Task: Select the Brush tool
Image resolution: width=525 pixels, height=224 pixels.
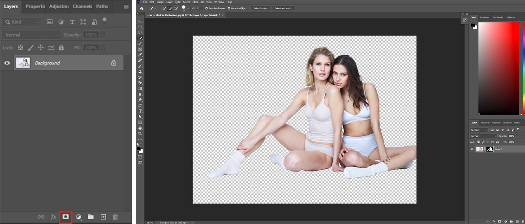Action: (x=140, y=66)
